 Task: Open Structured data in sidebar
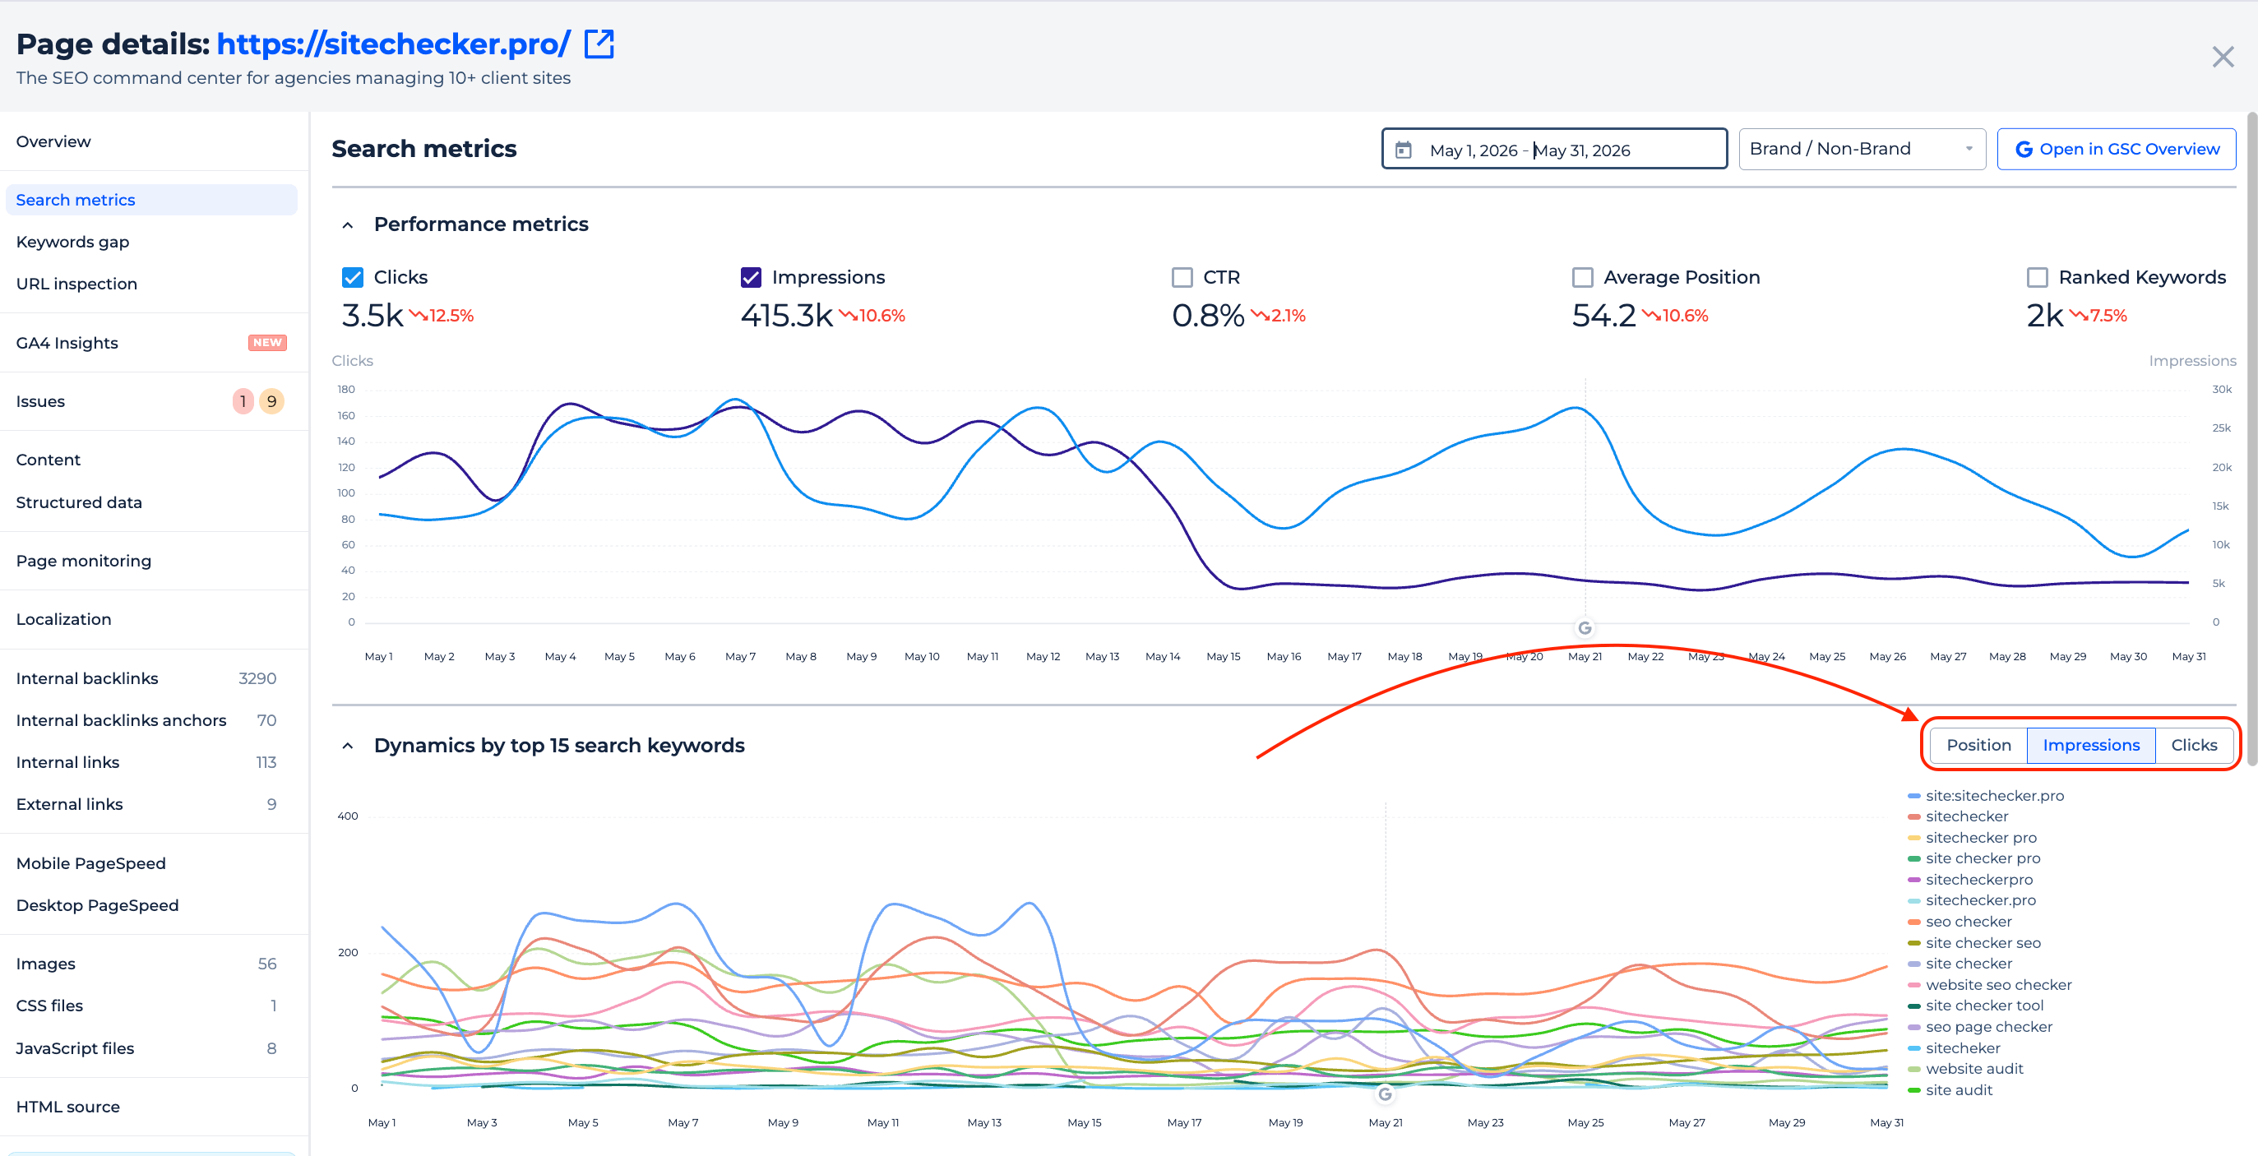coord(79,502)
